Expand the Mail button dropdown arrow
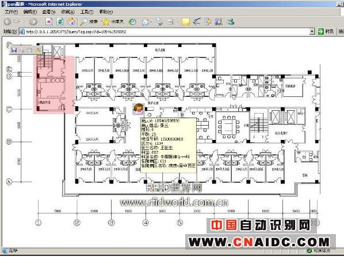Viewport: 344px width, 257px height. pos(151,22)
